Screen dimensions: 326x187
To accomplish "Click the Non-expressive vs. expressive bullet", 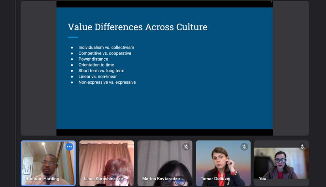I will pyautogui.click(x=107, y=82).
